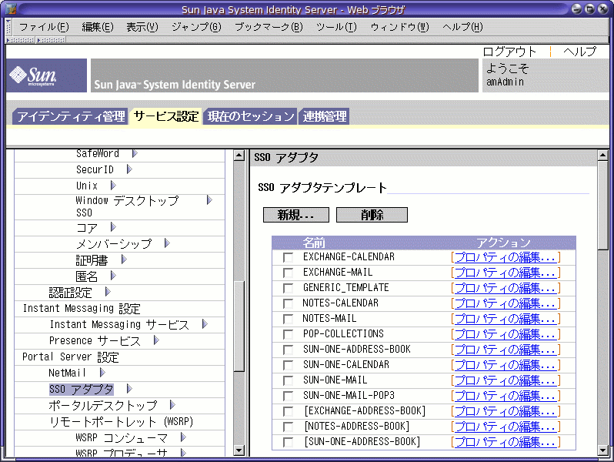Switch to 連携管理 tab
Viewport: 614px width, 462px height.
tap(324, 116)
